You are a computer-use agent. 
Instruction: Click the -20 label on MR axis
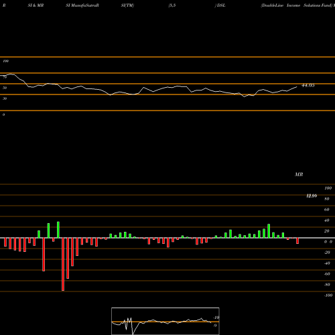pos(327,253)
